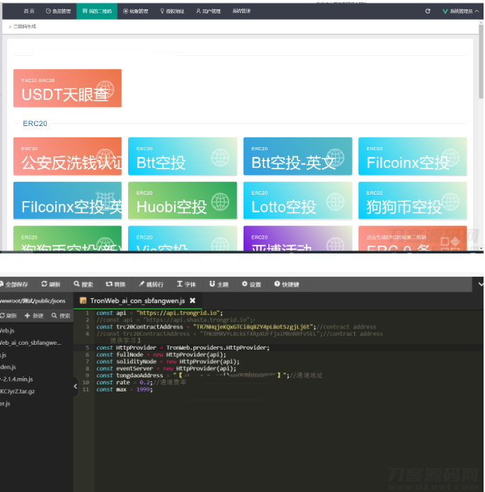Open the Huobi空投 card
Viewport: 485px width, 492px height.
pos(183,200)
